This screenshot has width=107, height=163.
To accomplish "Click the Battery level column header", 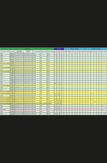I will coord(43,51).
